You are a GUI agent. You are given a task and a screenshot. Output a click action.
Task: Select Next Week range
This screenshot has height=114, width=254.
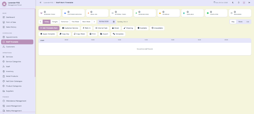(x=86, y=22)
